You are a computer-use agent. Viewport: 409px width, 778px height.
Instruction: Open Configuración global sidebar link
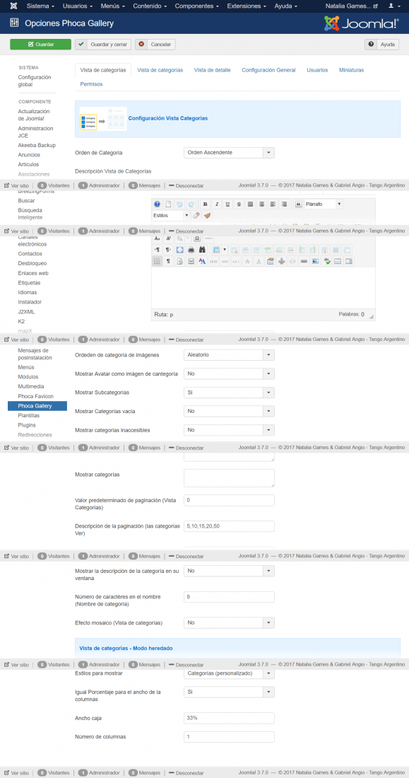35,81
